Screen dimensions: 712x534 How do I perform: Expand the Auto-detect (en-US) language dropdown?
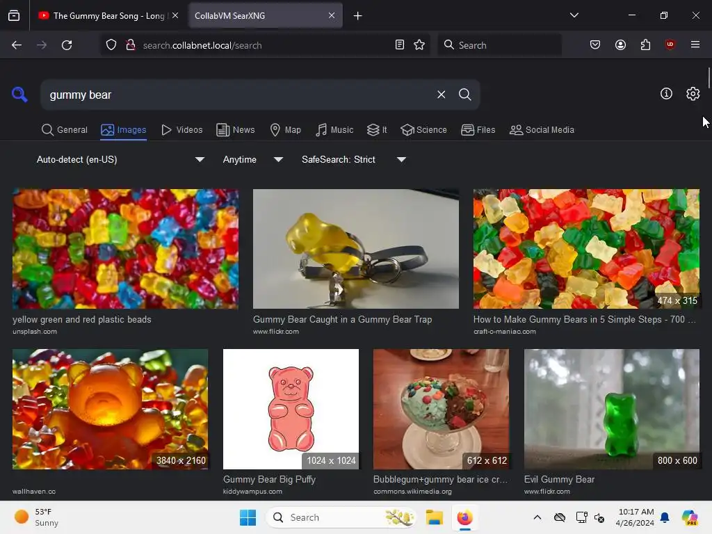120,159
